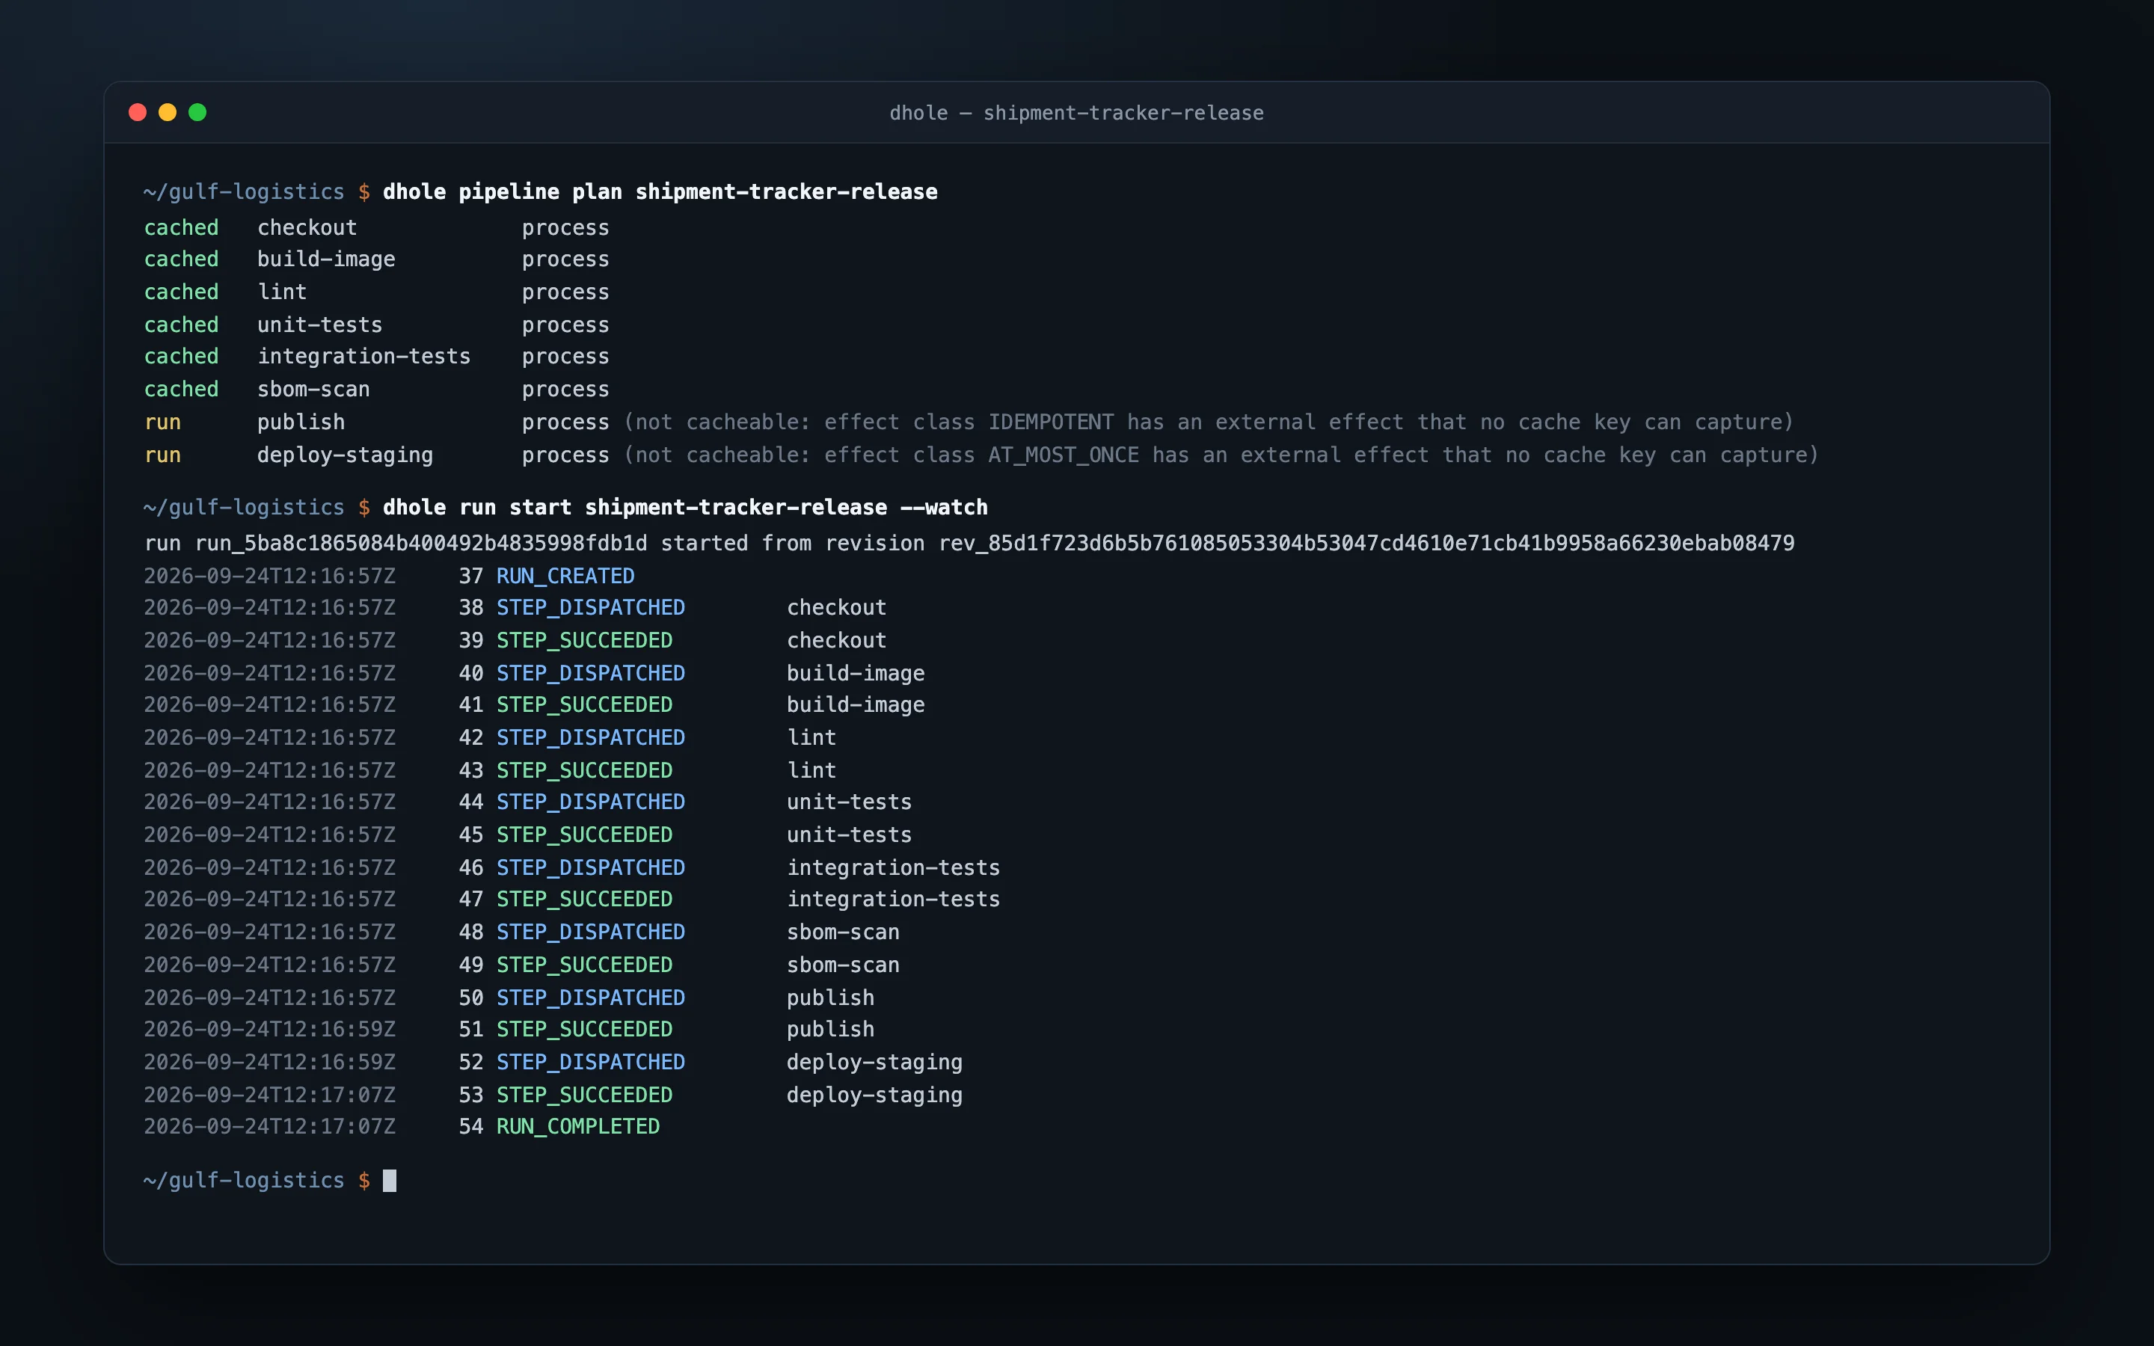The width and height of the screenshot is (2154, 1346).
Task: Click STEP_SUCCEEDED on event 45
Action: point(584,834)
